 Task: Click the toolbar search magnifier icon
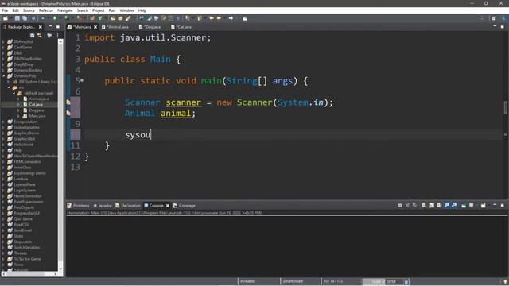click(x=481, y=18)
